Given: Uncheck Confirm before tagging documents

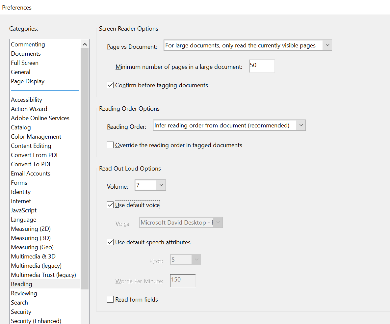Looking at the screenshot, I should 110,85.
